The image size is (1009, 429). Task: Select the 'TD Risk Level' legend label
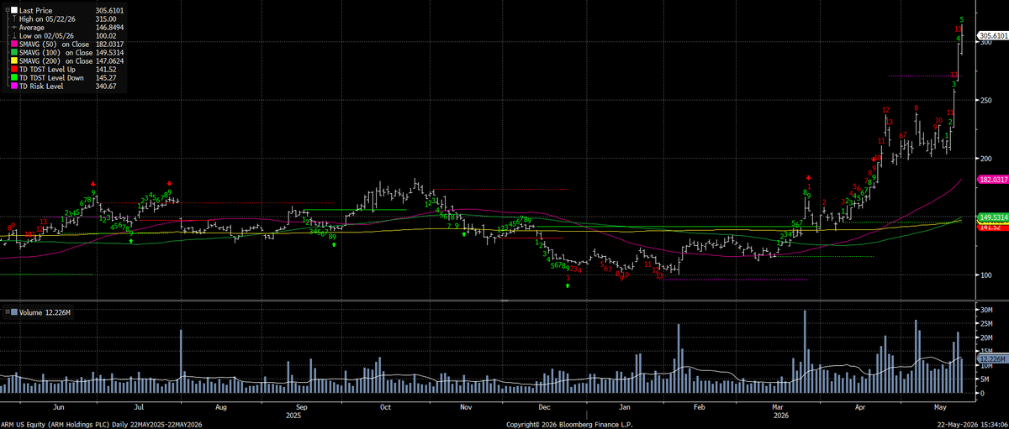point(41,86)
